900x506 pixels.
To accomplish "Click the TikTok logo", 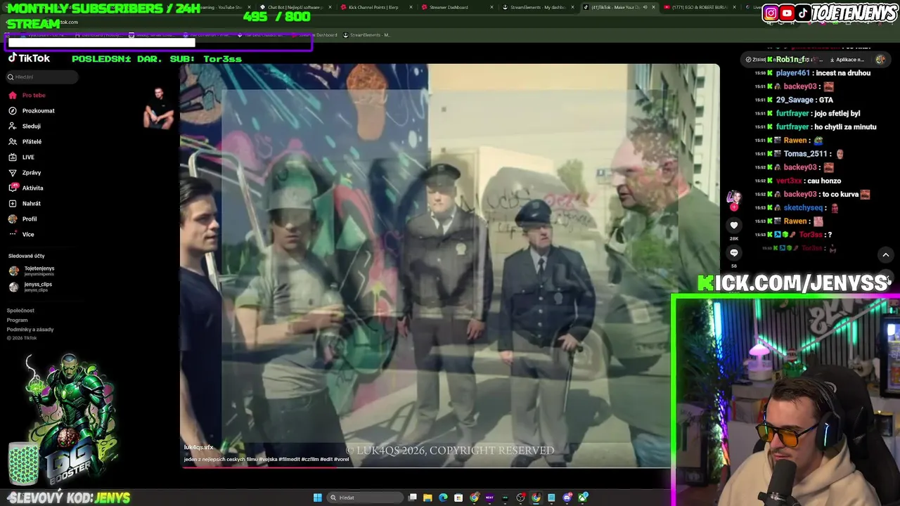I will tap(29, 58).
